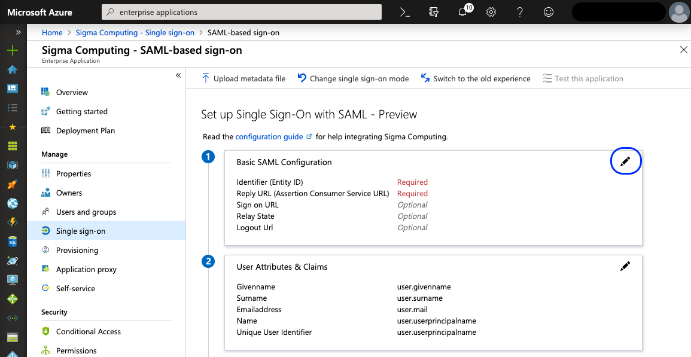The image size is (691, 357).
Task: Open the configuration guide link
Action: click(269, 136)
